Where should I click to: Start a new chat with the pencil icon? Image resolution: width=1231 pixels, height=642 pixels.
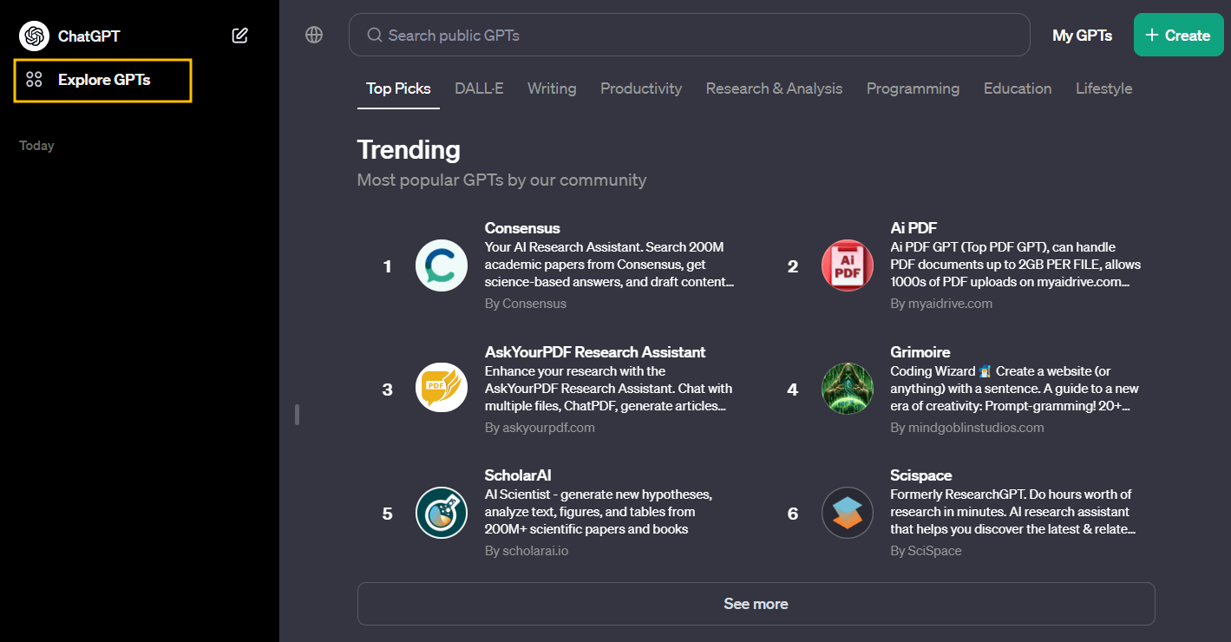click(x=240, y=36)
